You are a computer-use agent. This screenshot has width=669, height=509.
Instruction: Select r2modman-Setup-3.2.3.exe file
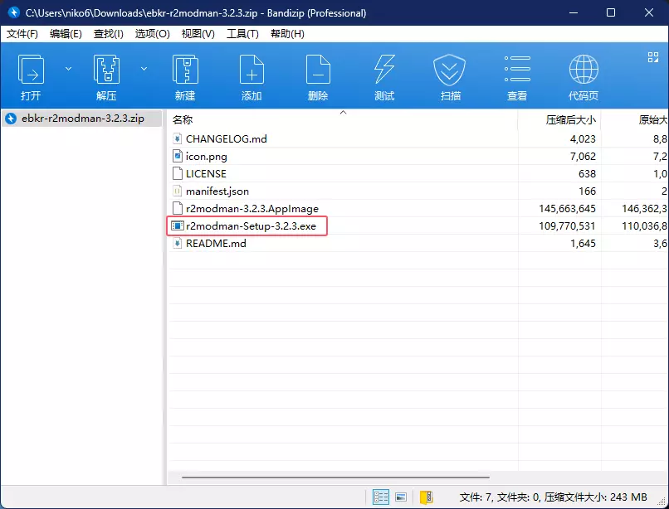click(251, 226)
